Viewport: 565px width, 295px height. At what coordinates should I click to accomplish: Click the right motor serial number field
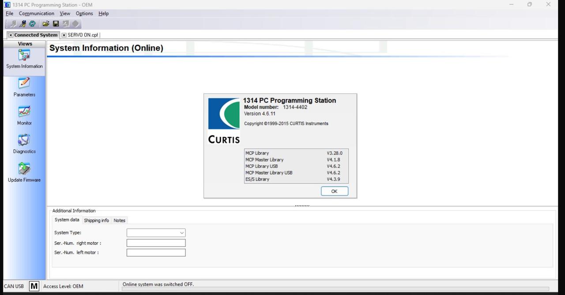click(x=156, y=243)
